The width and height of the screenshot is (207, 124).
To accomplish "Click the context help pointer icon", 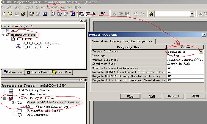I will click(102, 13).
